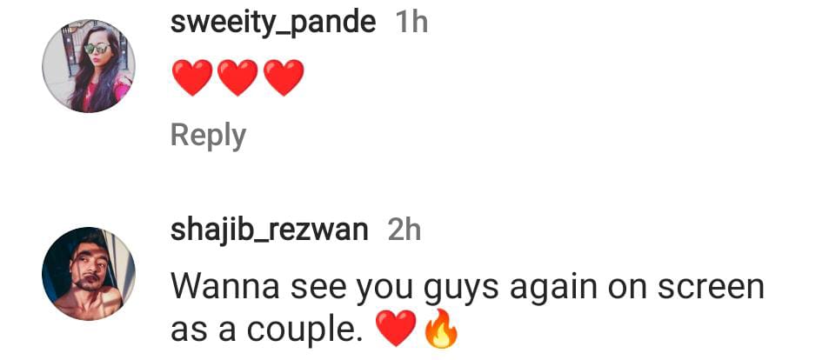This screenshot has width=829, height=360.
Task: Tap the fire emoji in shajib_rezwan's comment
Action: click(440, 329)
